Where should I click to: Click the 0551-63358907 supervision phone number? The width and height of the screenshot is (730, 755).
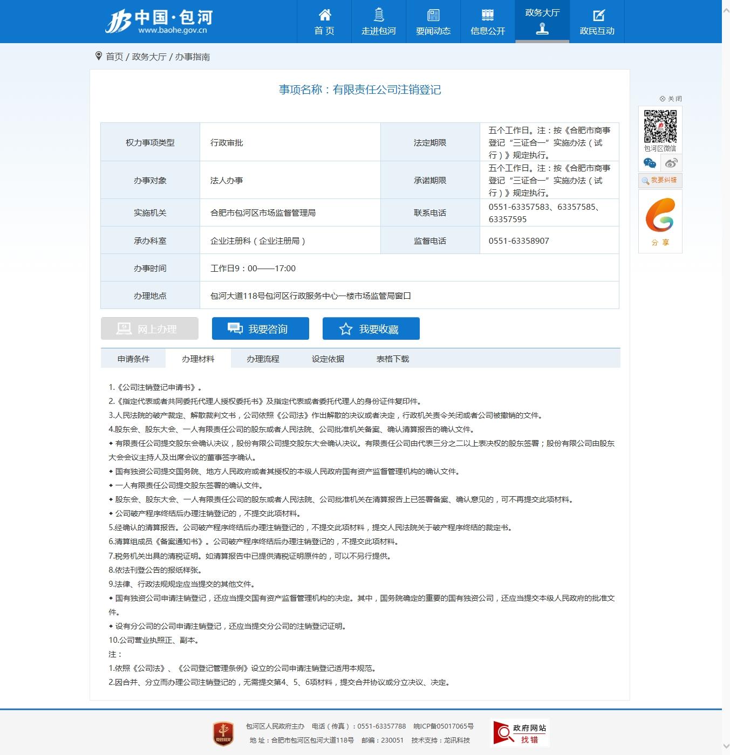(x=519, y=241)
